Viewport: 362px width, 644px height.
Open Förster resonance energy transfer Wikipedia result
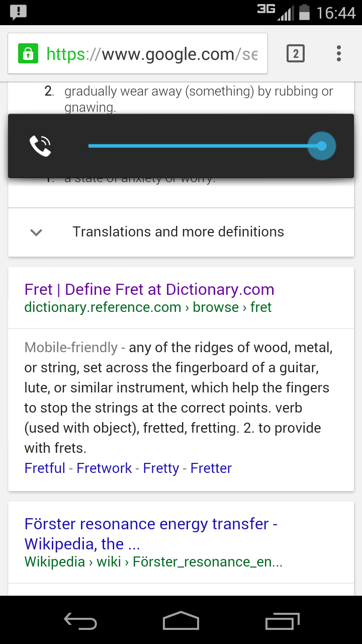(x=151, y=534)
